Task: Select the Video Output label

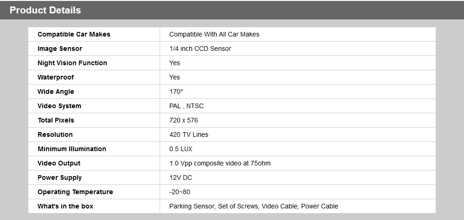Action: tap(59, 163)
